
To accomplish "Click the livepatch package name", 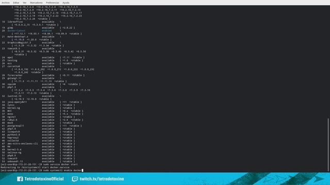I will tap(14, 132).
